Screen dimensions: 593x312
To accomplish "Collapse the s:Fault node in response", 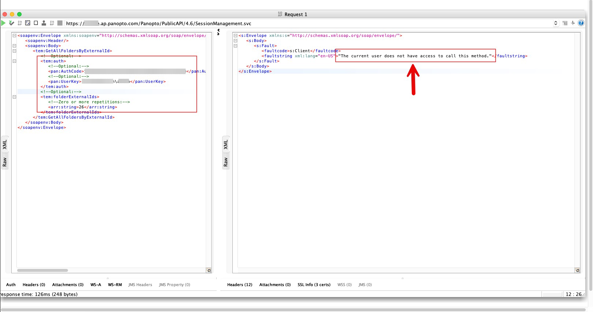I will (235, 46).
